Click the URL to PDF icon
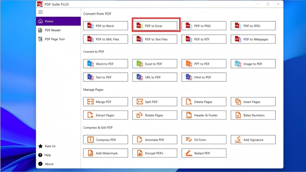 click(140, 77)
